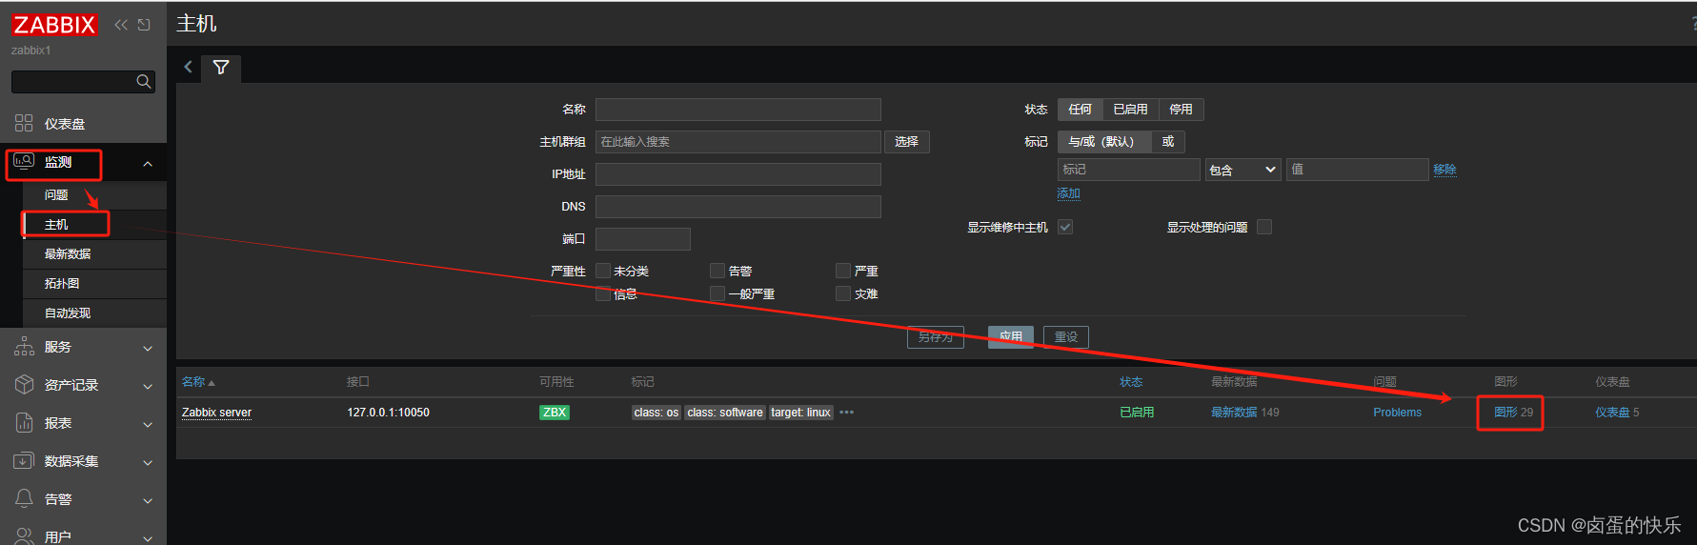Open the Problems link for Zabbix server
Image resolution: width=1697 pixels, height=545 pixels.
click(1397, 413)
